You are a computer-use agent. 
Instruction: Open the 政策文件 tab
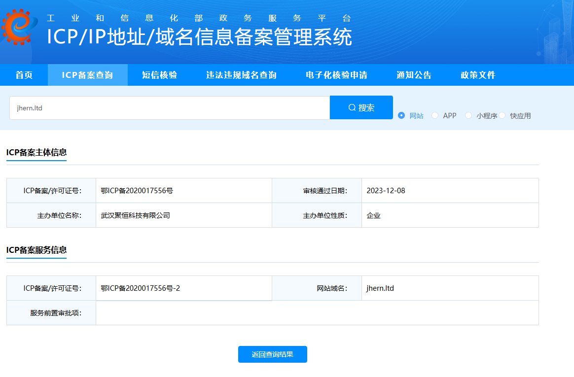(478, 75)
